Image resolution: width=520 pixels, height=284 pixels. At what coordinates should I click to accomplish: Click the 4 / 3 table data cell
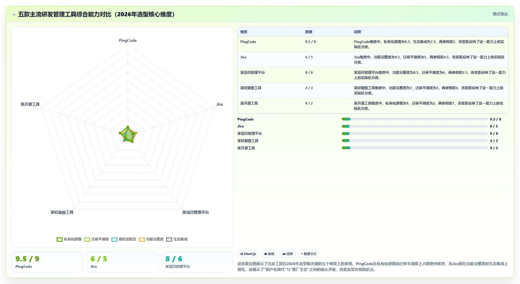309,88
